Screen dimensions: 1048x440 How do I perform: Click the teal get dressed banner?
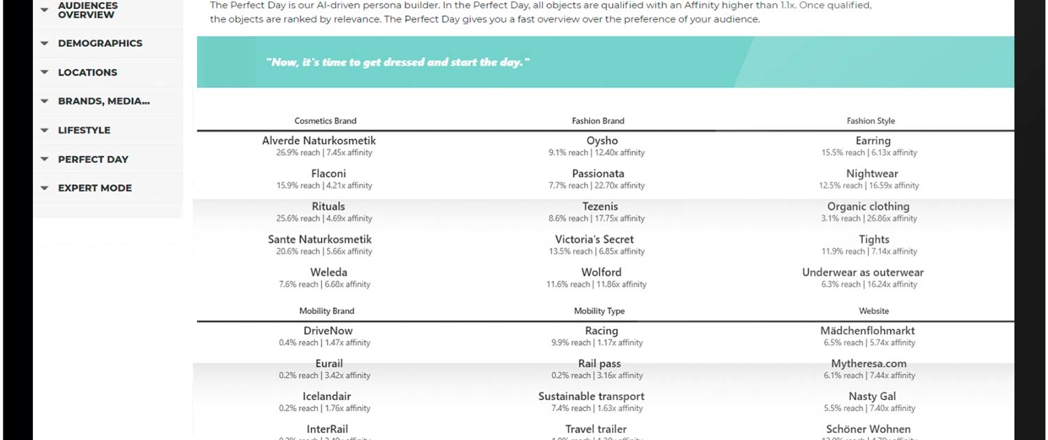point(605,62)
